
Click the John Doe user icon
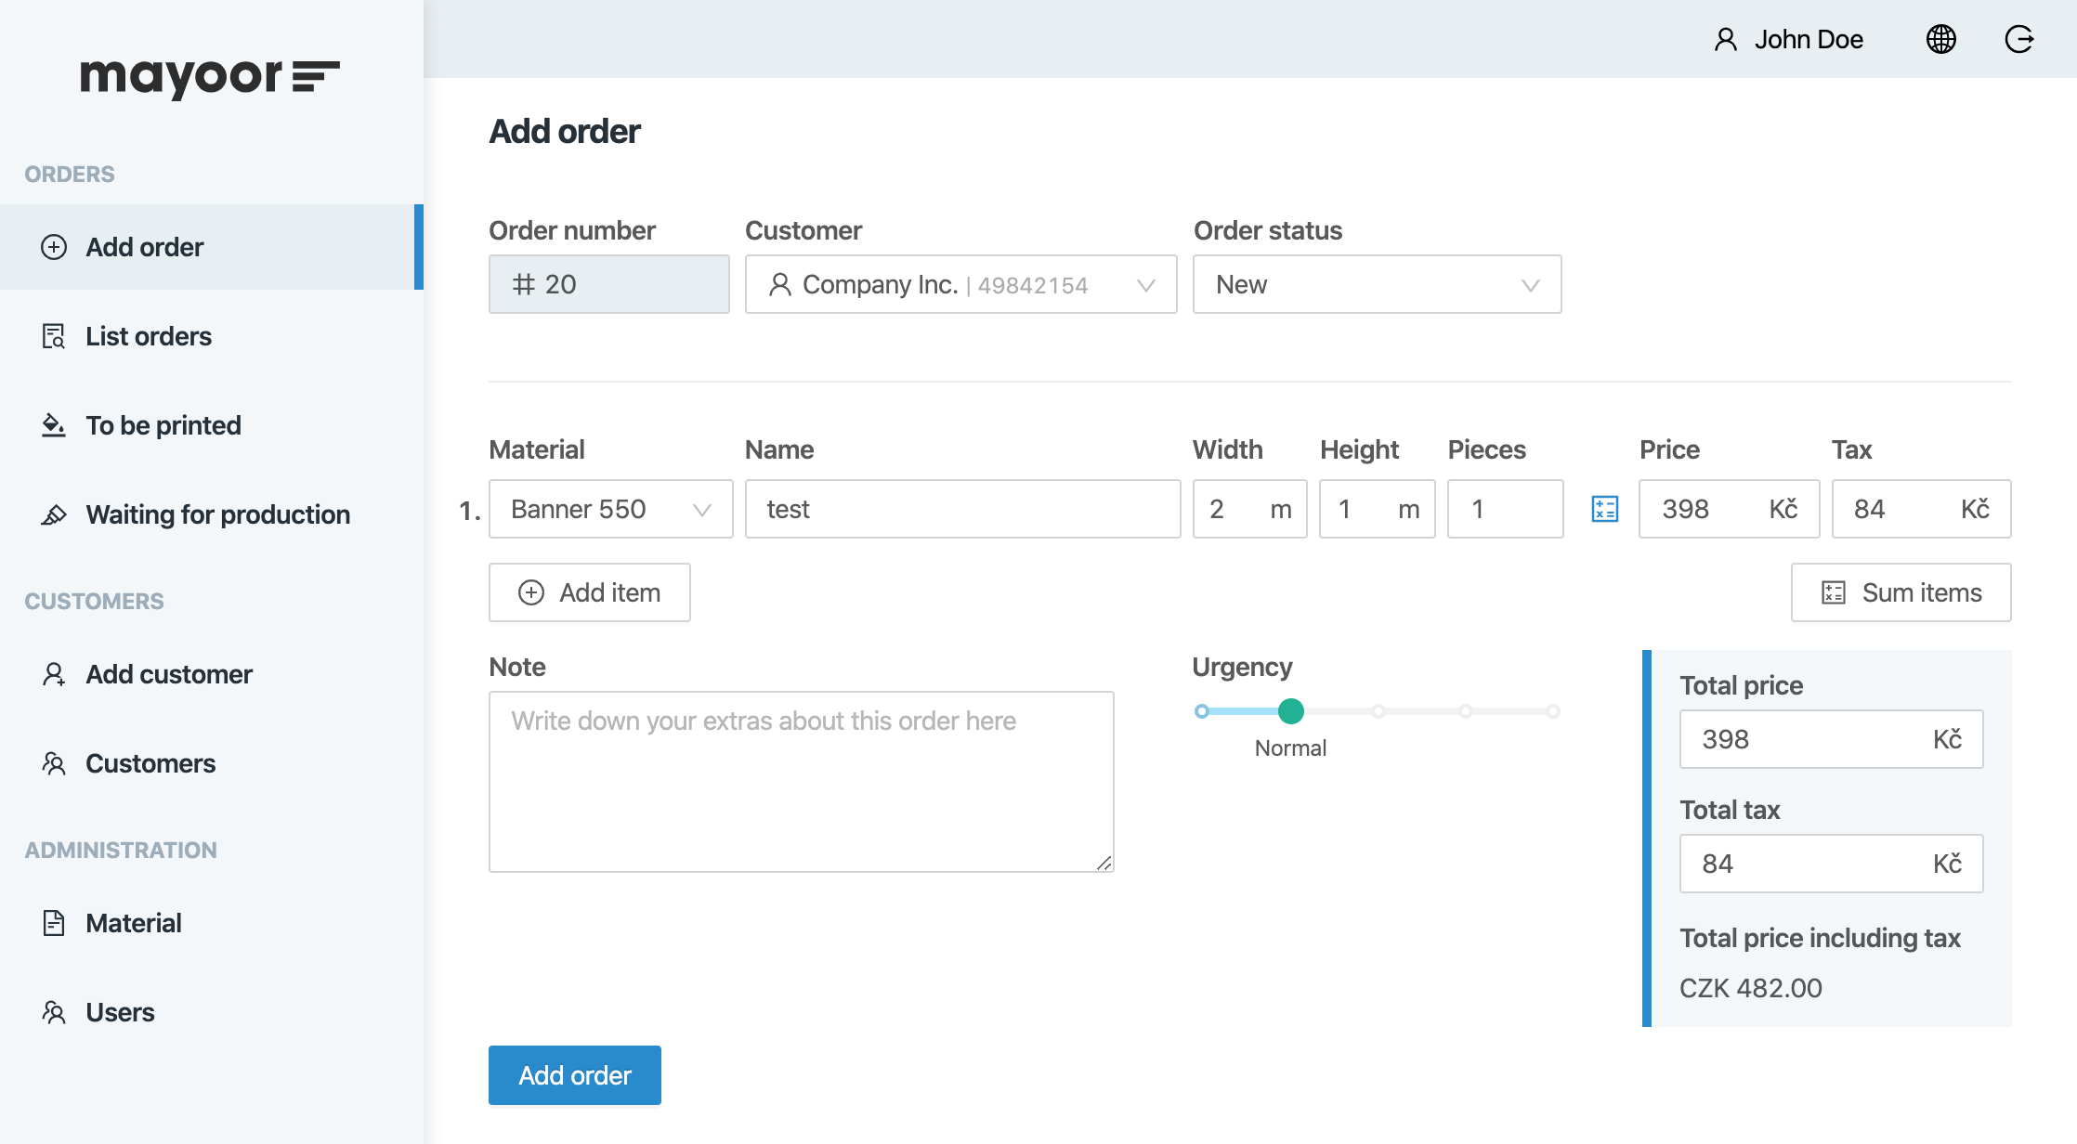pos(1725,39)
